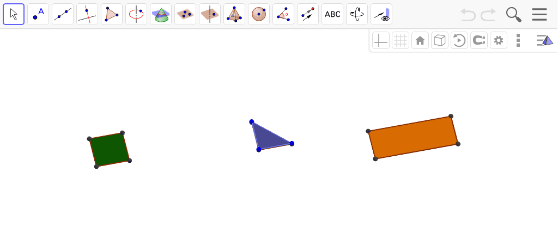Click the bottom vertex of the blue triangle
Image resolution: width=558 pixels, height=245 pixels.
259,150
